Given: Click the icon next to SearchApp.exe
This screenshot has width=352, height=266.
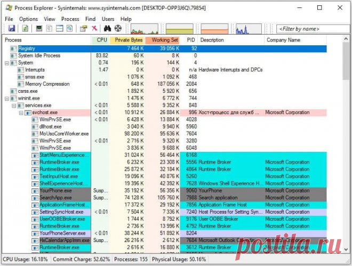Looking at the screenshot, I should click(x=35, y=198).
